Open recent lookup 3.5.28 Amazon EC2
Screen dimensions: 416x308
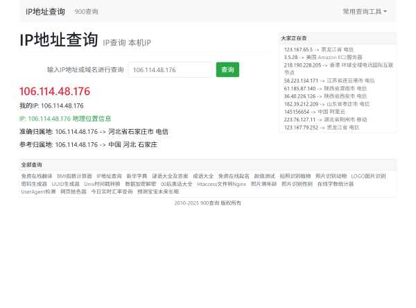(322, 57)
